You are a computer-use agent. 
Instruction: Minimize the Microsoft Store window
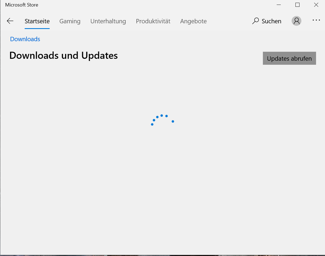[279, 5]
